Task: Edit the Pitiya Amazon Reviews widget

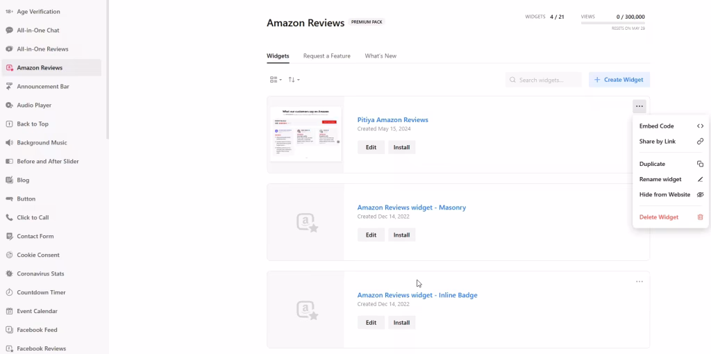Action: 371,147
